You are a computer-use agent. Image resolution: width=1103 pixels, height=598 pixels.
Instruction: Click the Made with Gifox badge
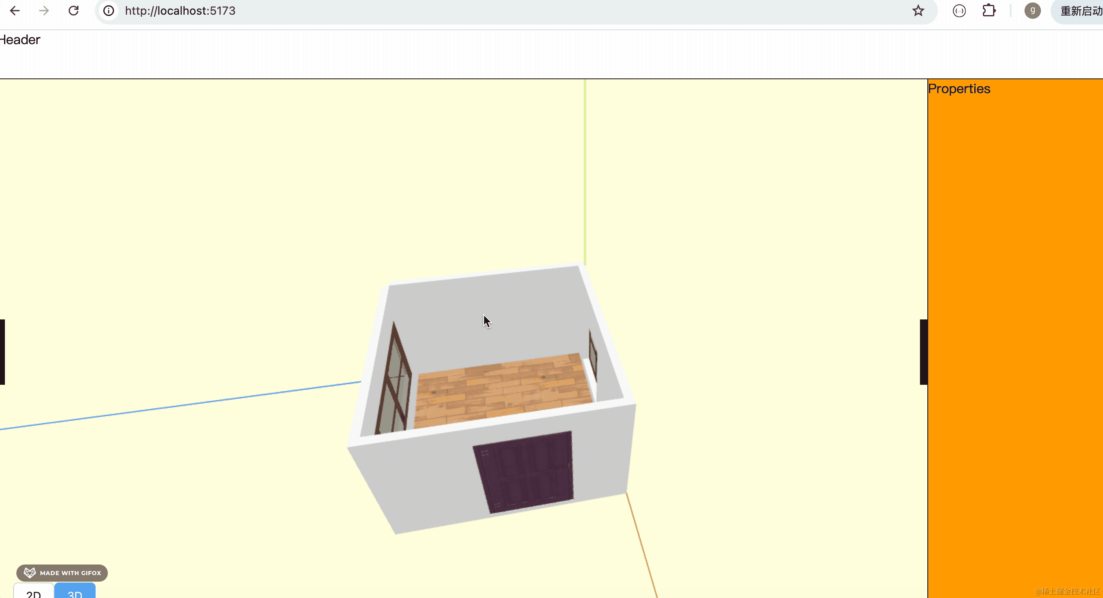(x=62, y=573)
